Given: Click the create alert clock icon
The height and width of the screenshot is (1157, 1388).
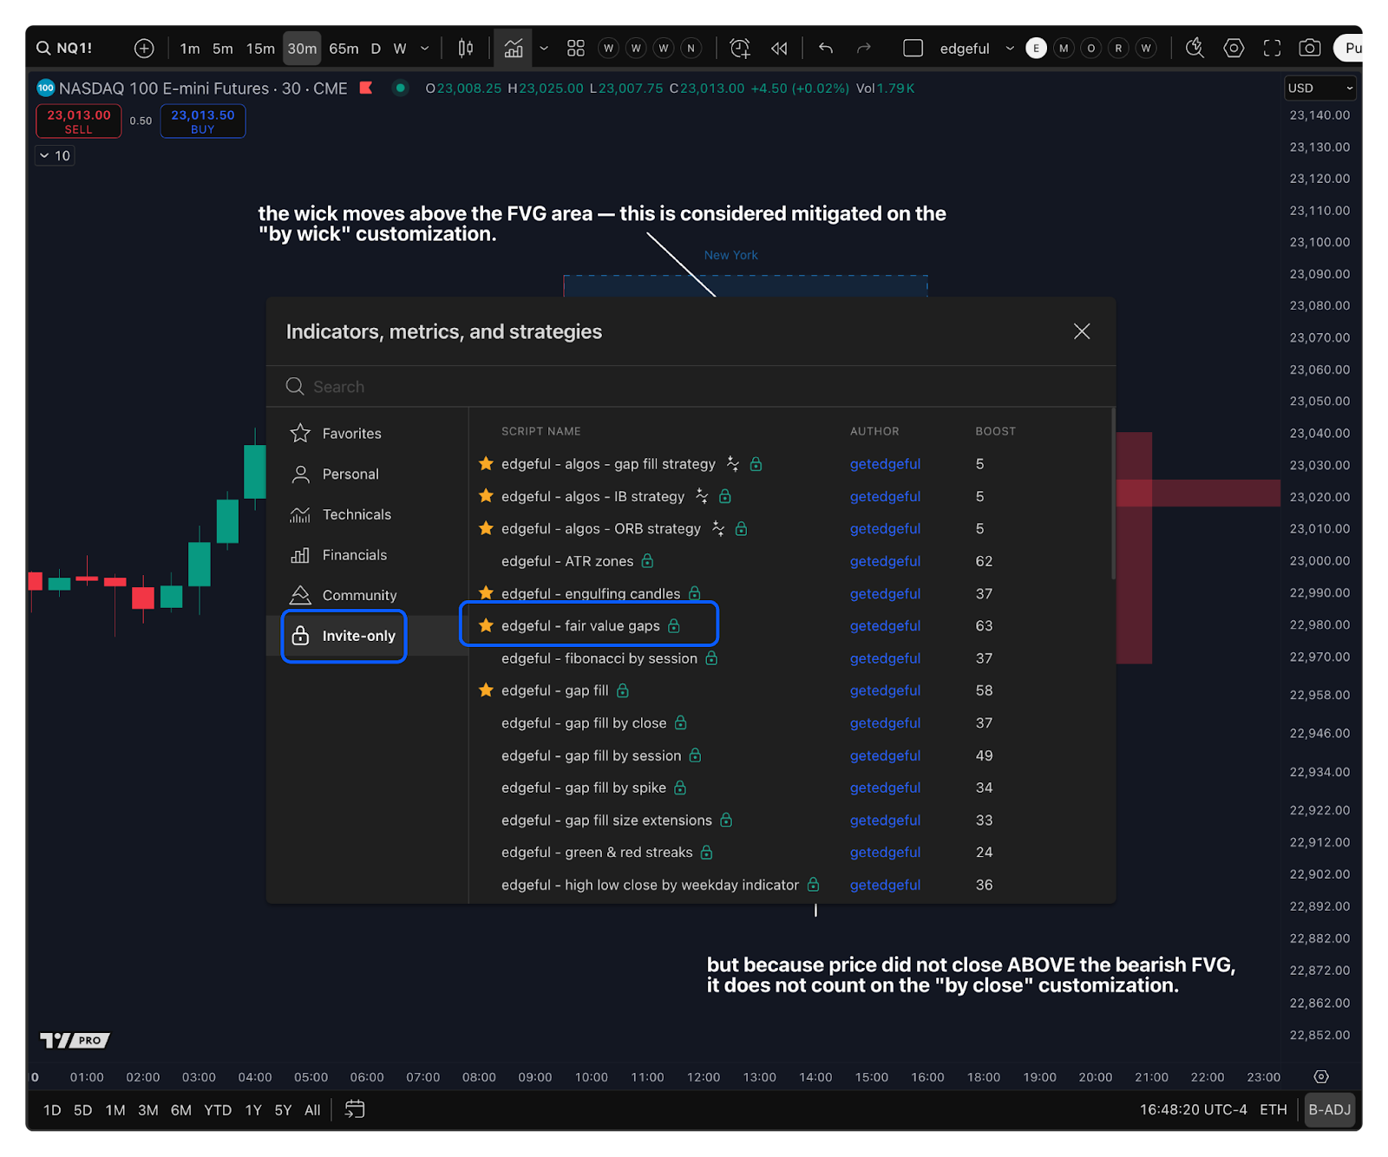Looking at the screenshot, I should pyautogui.click(x=740, y=49).
